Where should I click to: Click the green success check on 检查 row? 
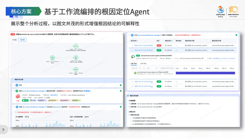[121, 107]
